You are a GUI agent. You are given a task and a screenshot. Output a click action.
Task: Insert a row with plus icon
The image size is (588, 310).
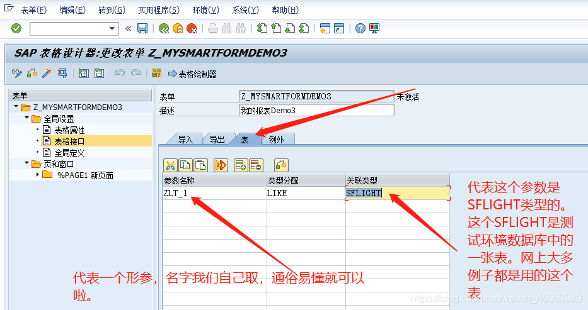tap(241, 165)
